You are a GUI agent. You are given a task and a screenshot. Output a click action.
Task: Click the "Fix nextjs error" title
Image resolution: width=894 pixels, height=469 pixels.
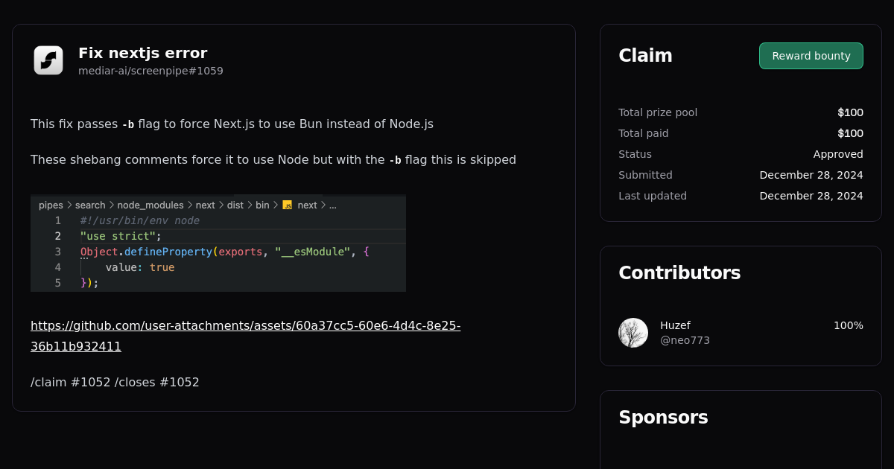[x=143, y=53]
